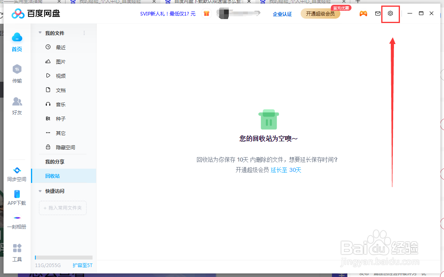
Task: Open the 好友 friends panel
Action: tap(17, 105)
